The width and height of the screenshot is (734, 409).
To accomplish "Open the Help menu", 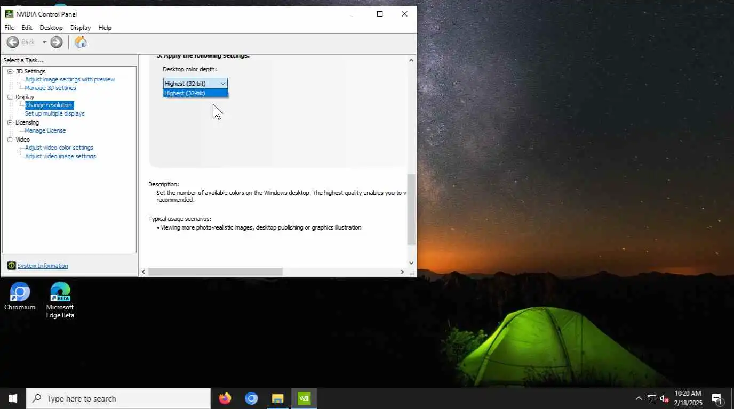I will [105, 28].
